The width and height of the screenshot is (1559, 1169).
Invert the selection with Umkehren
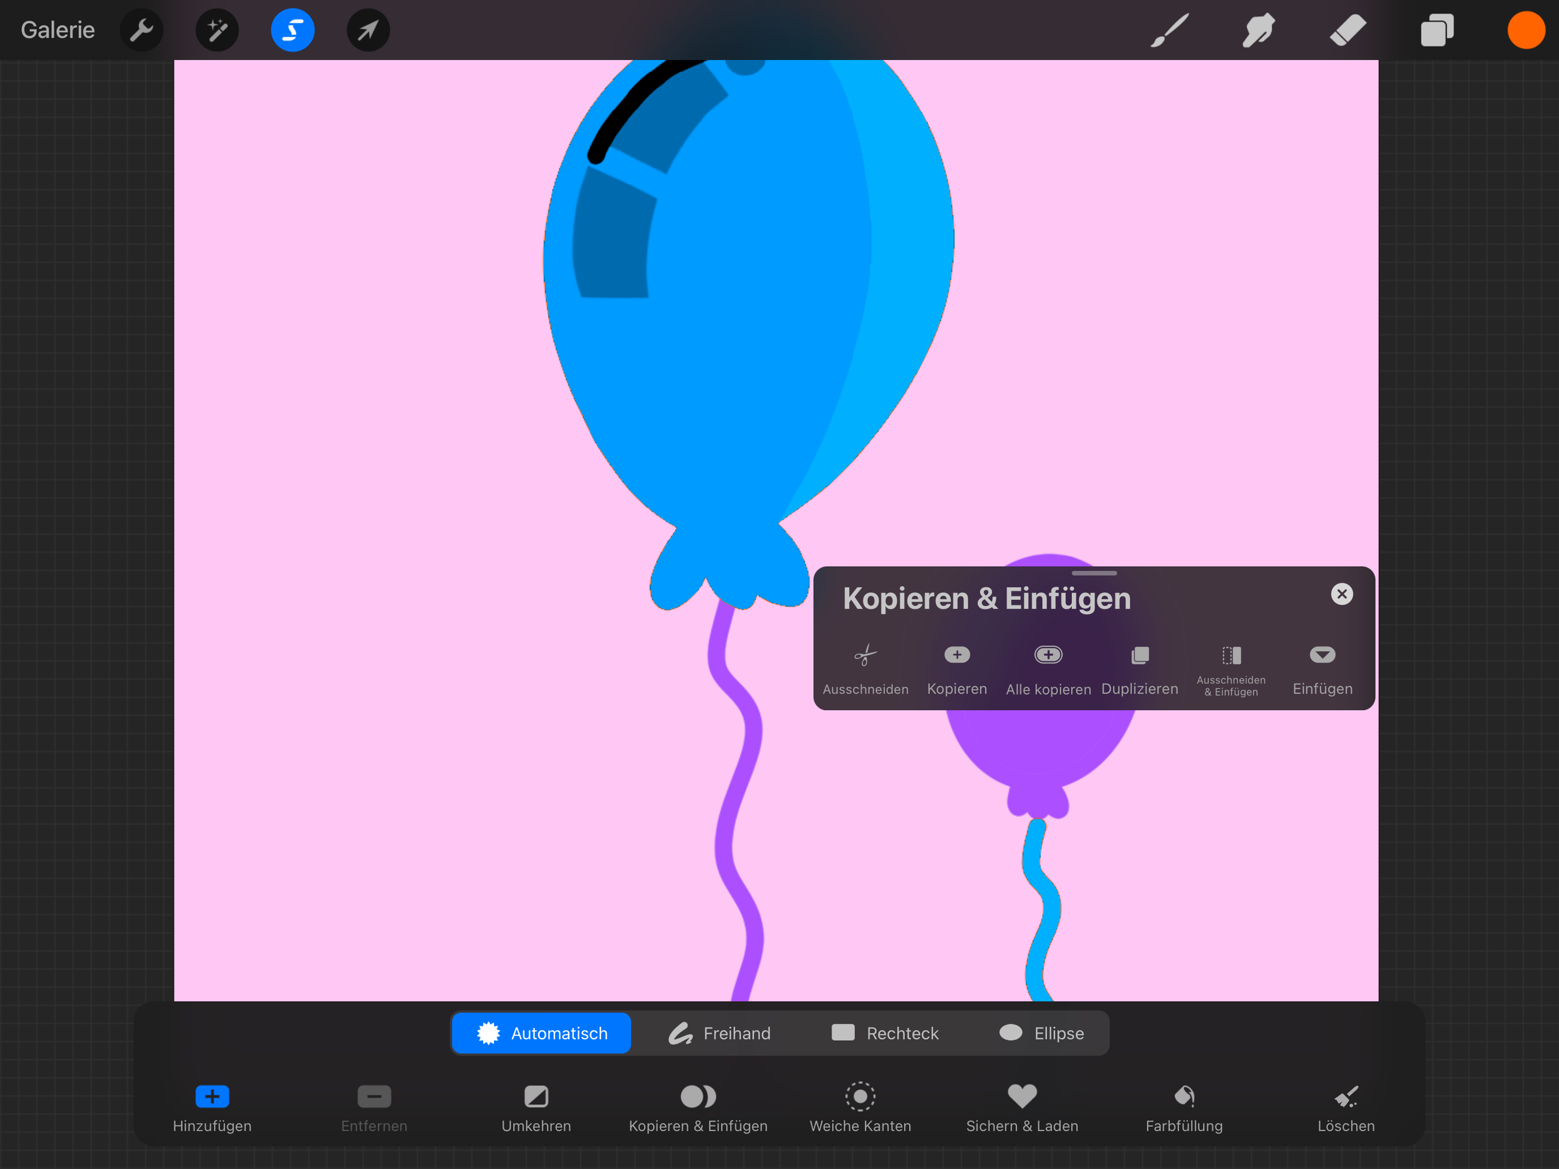tap(536, 1106)
